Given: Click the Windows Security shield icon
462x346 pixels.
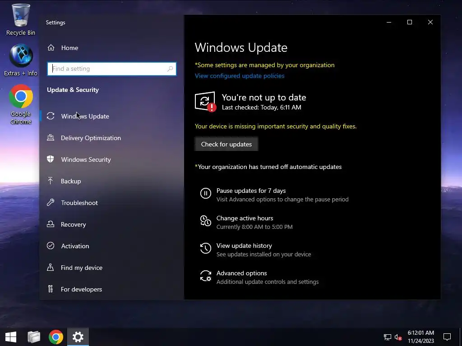Looking at the screenshot, I should tap(51, 159).
